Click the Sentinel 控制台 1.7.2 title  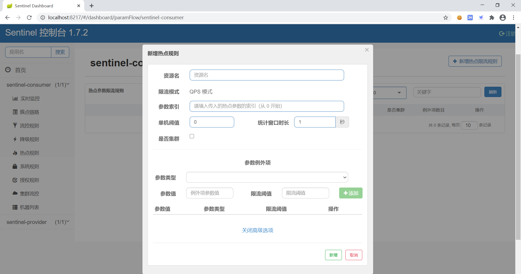(x=46, y=33)
